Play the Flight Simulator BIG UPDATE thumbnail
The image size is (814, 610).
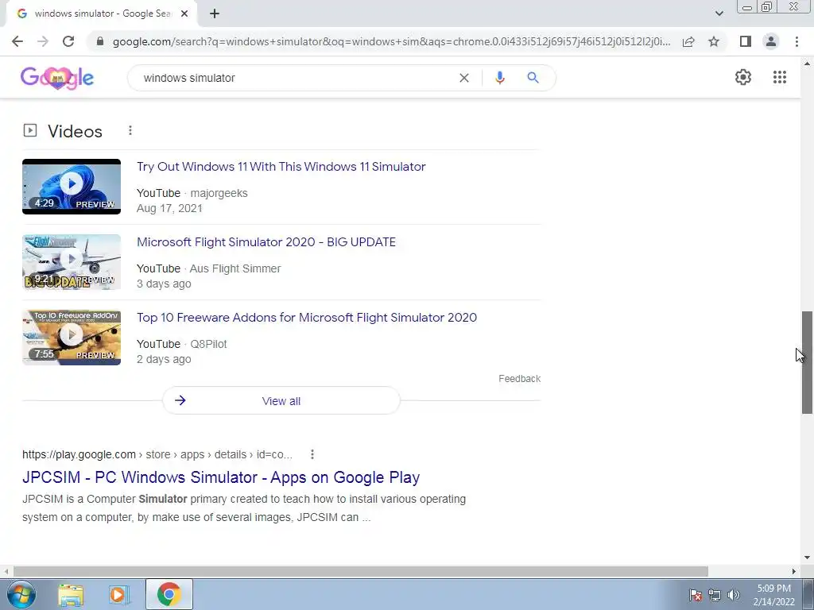72,262
